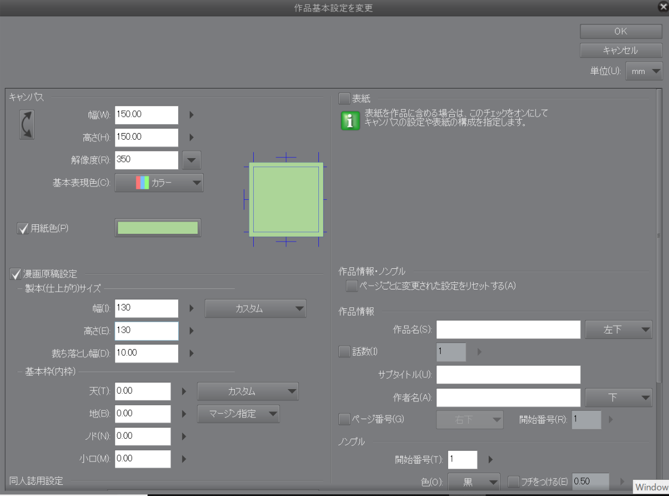The width and height of the screenshot is (669, 496).
Task: Click the green paper color swatch
Action: 158,228
